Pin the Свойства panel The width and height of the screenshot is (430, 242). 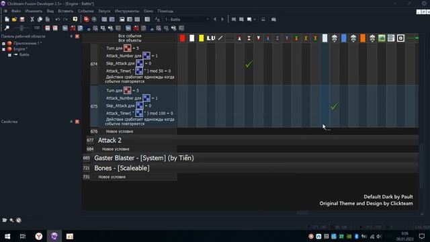[x=71, y=122]
